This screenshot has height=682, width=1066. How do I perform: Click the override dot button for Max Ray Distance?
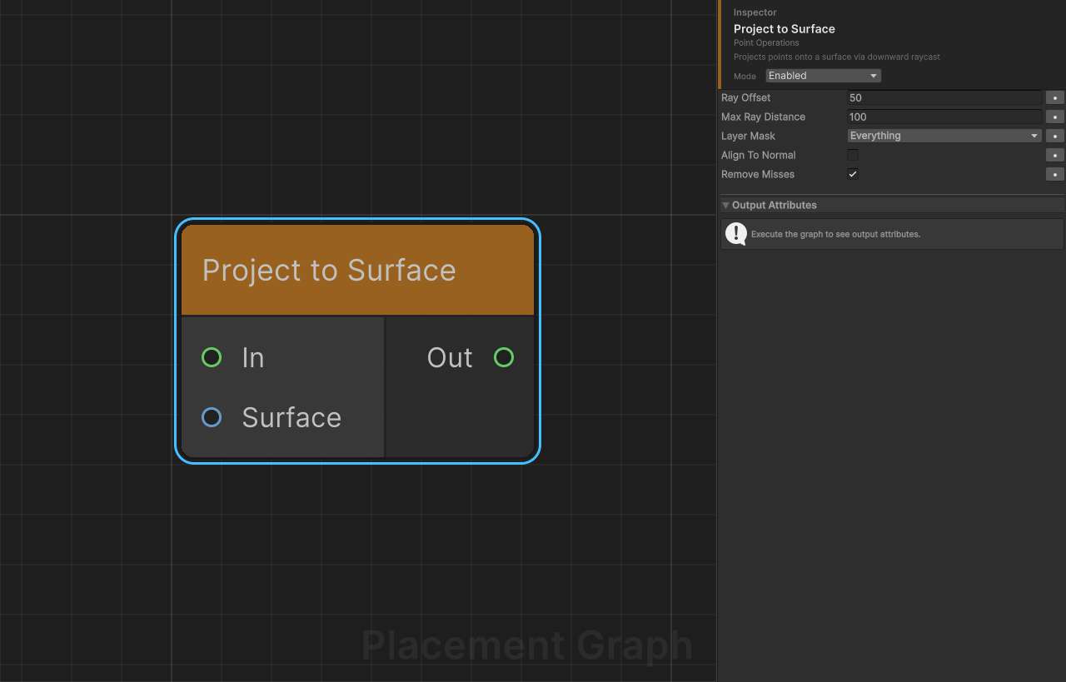click(x=1055, y=117)
